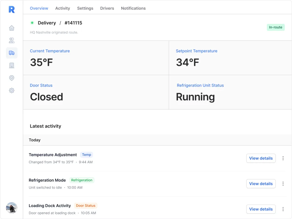Screen dimensions: 292x219
Task: Click the 10:00 AM timestamp
Action: [75, 188]
